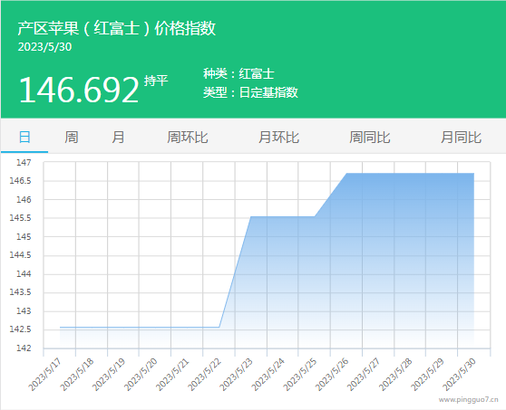Switch to the 月环比 tab
The width and height of the screenshot is (506, 410).
click(x=278, y=138)
